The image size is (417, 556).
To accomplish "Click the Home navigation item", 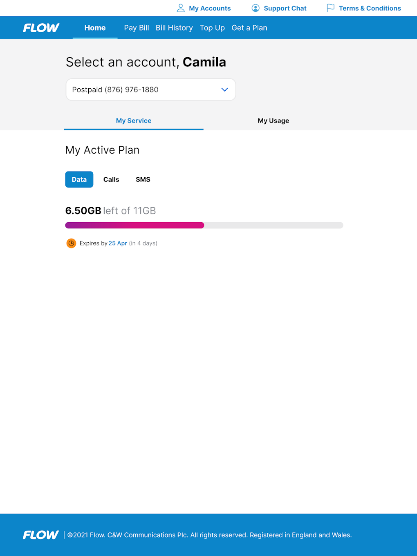I will (95, 28).
